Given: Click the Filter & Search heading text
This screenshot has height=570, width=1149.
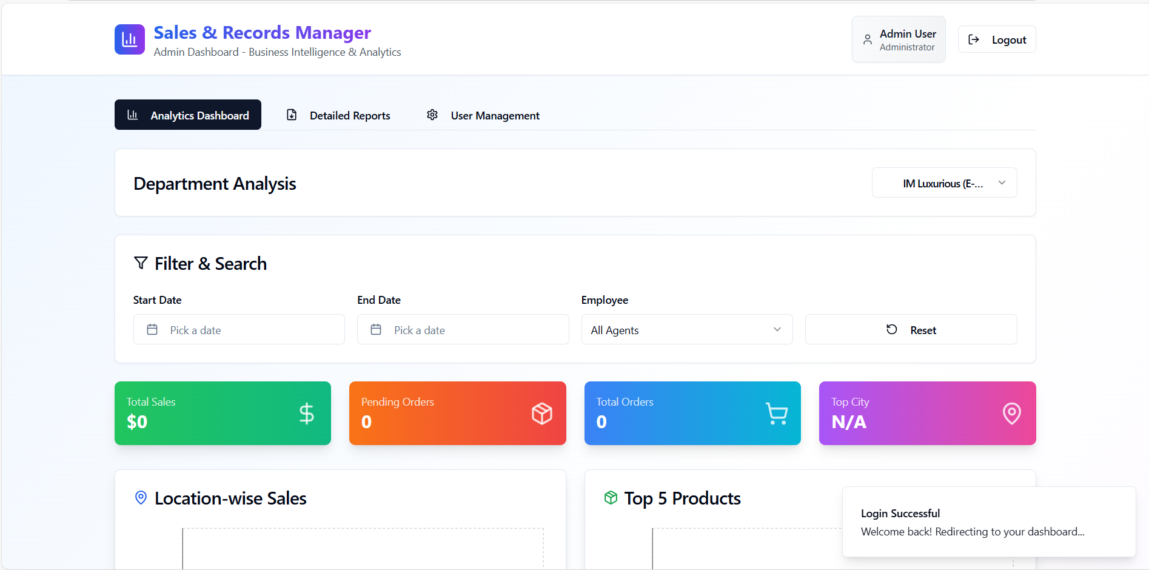Looking at the screenshot, I should pos(210,263).
